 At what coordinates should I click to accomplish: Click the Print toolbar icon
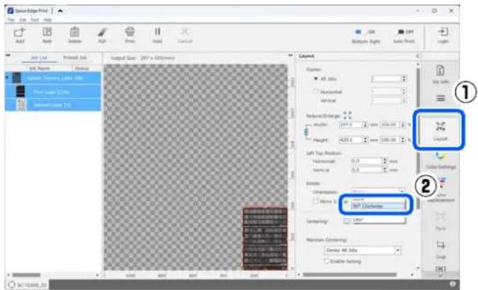pyautogui.click(x=130, y=31)
